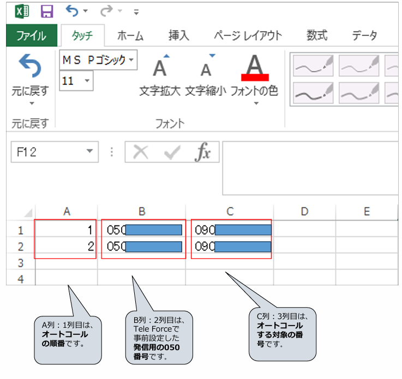Select column B header
The width and height of the screenshot is (402, 379).
pyautogui.click(x=142, y=212)
